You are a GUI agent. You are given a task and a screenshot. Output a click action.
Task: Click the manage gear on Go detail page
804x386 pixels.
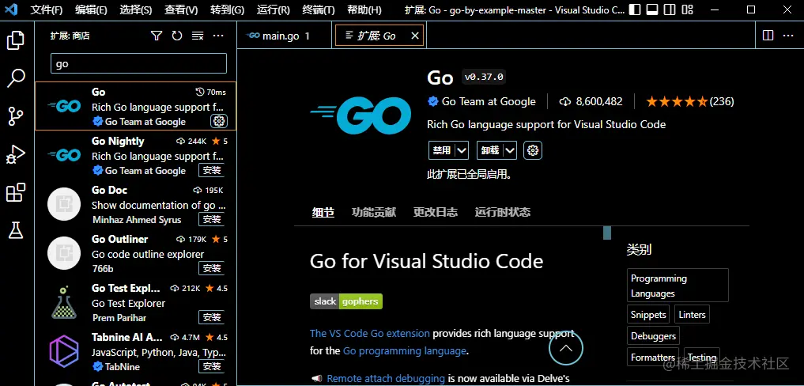pos(533,150)
